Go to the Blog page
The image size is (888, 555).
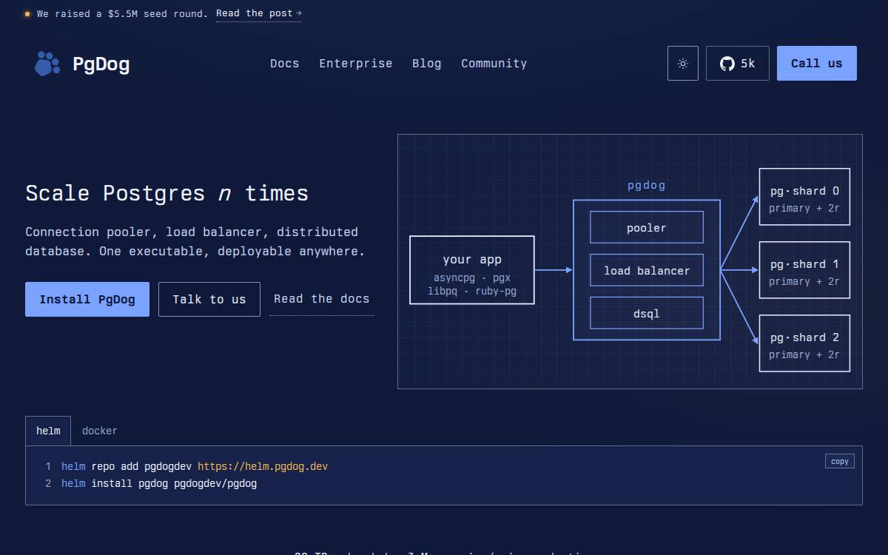tap(427, 64)
